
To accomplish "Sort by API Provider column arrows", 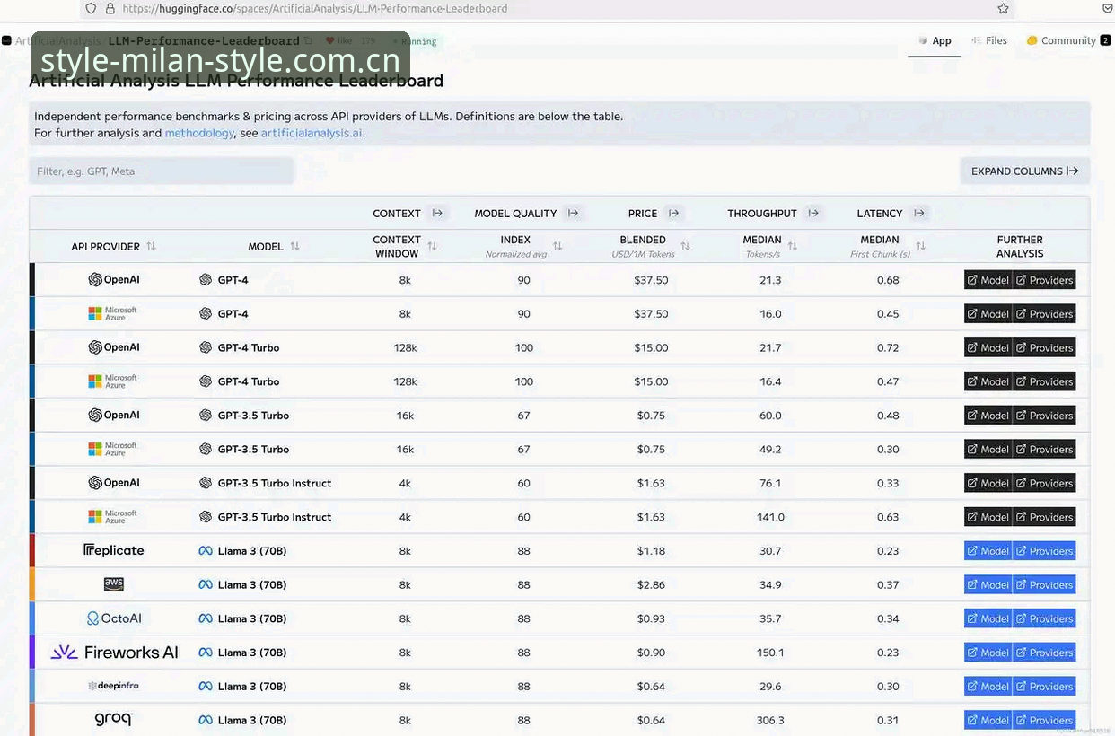I will pyautogui.click(x=151, y=247).
